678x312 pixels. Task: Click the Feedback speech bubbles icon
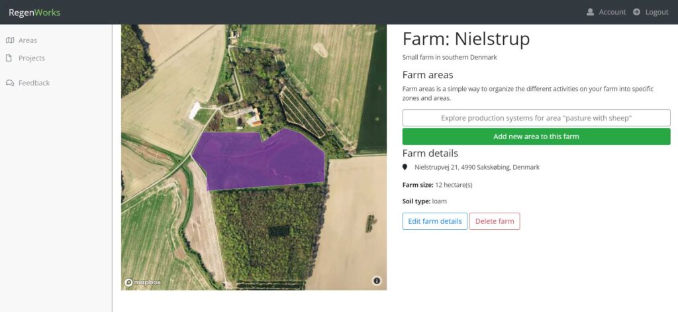pos(10,83)
